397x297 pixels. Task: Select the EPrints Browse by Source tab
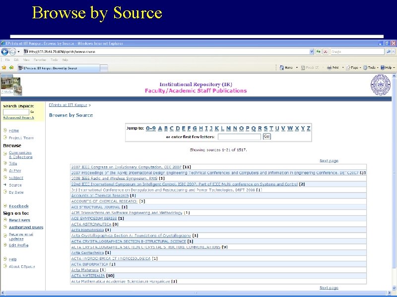point(59,68)
